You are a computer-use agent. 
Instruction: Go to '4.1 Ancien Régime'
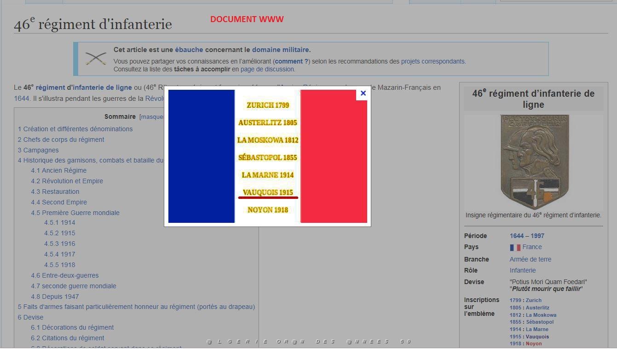pos(59,170)
